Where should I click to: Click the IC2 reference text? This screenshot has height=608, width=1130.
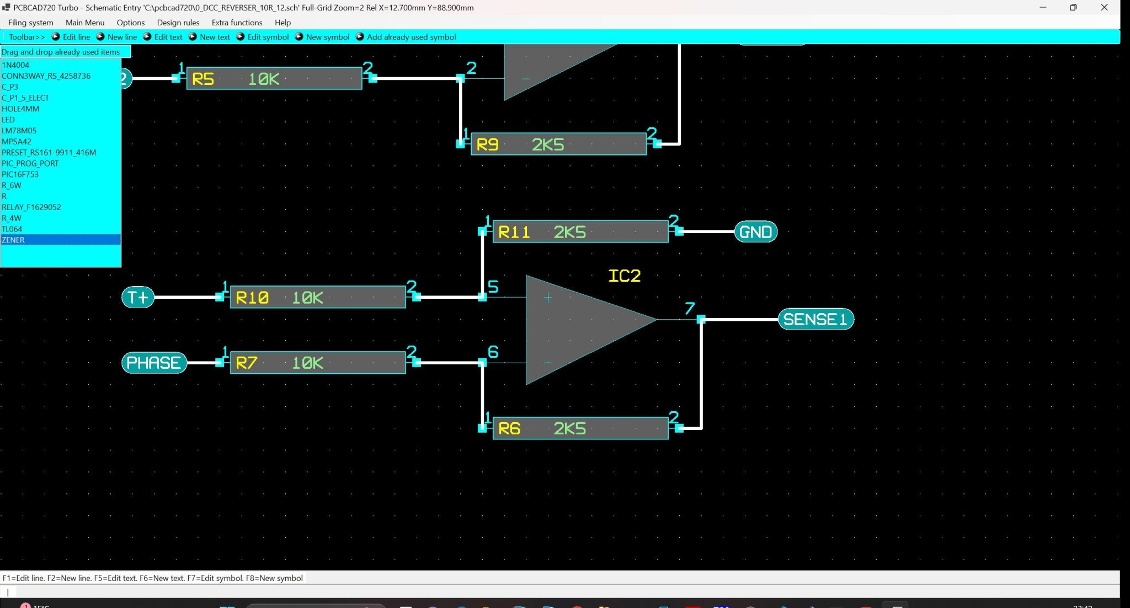click(624, 276)
